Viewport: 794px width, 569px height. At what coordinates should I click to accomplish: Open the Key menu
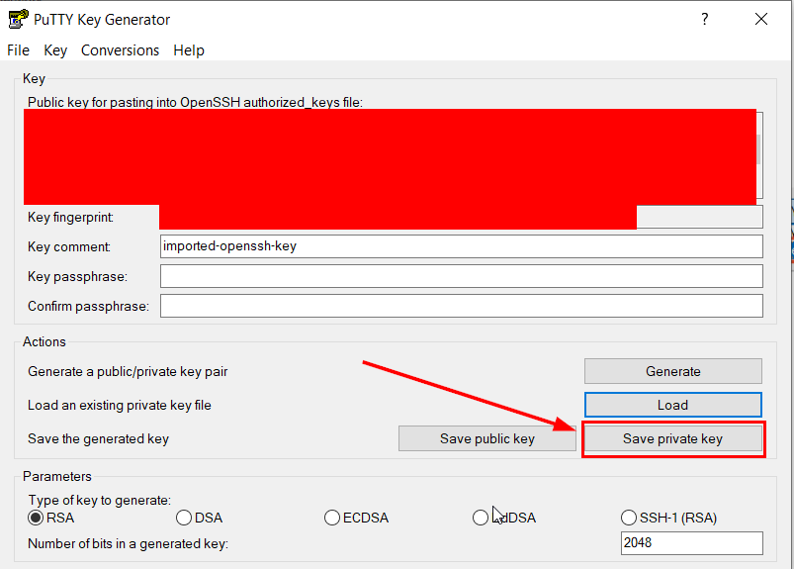point(55,50)
